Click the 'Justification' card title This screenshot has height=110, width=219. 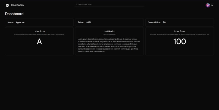pyautogui.click(x=109, y=31)
